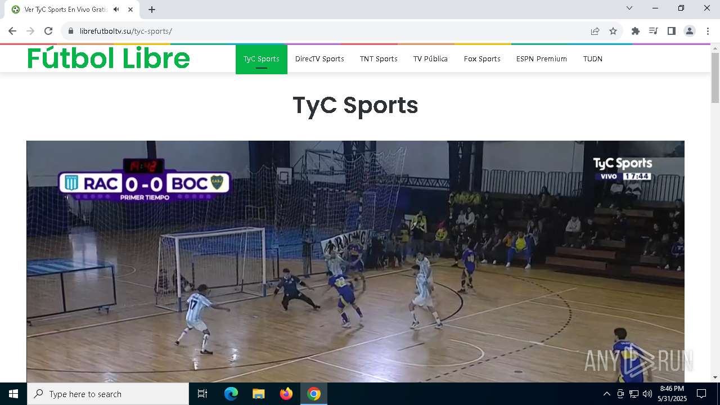Open Chrome three-dot menu
This screenshot has width=720, height=405.
click(707, 31)
